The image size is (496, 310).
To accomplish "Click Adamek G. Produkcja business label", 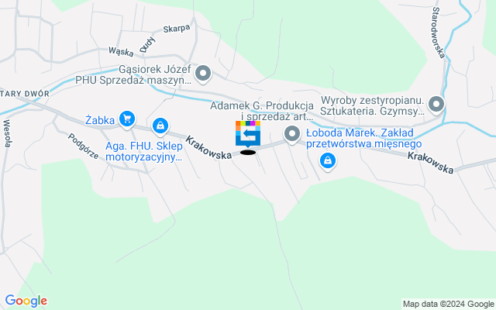I will click(262, 111).
